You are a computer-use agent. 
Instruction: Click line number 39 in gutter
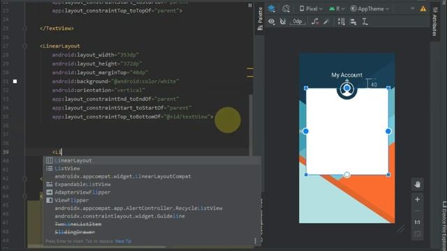tap(6, 152)
